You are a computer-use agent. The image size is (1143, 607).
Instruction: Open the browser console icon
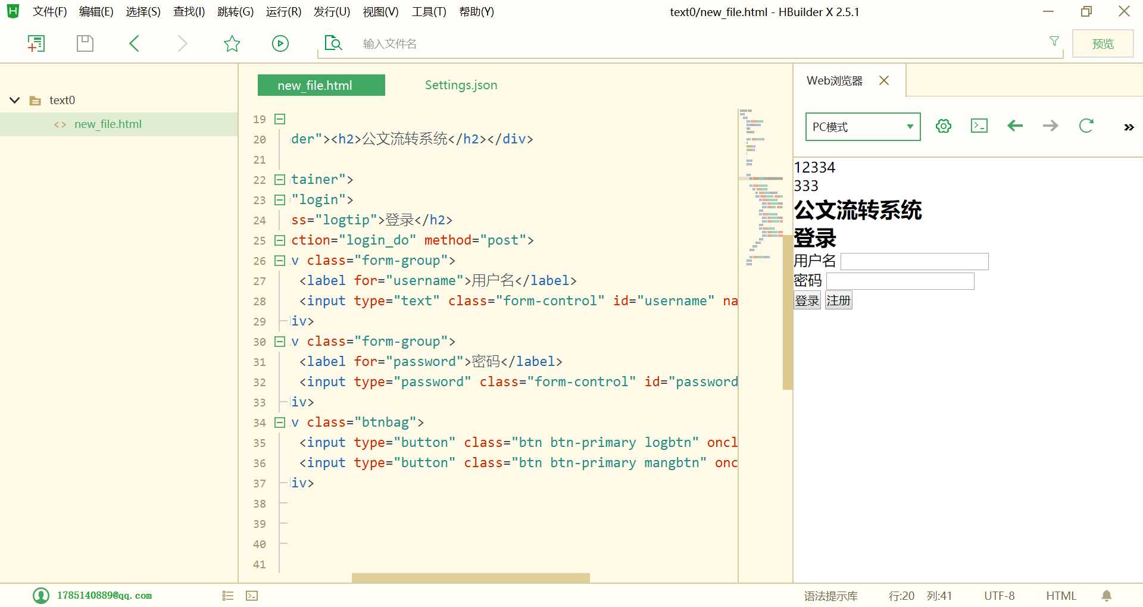tap(979, 126)
